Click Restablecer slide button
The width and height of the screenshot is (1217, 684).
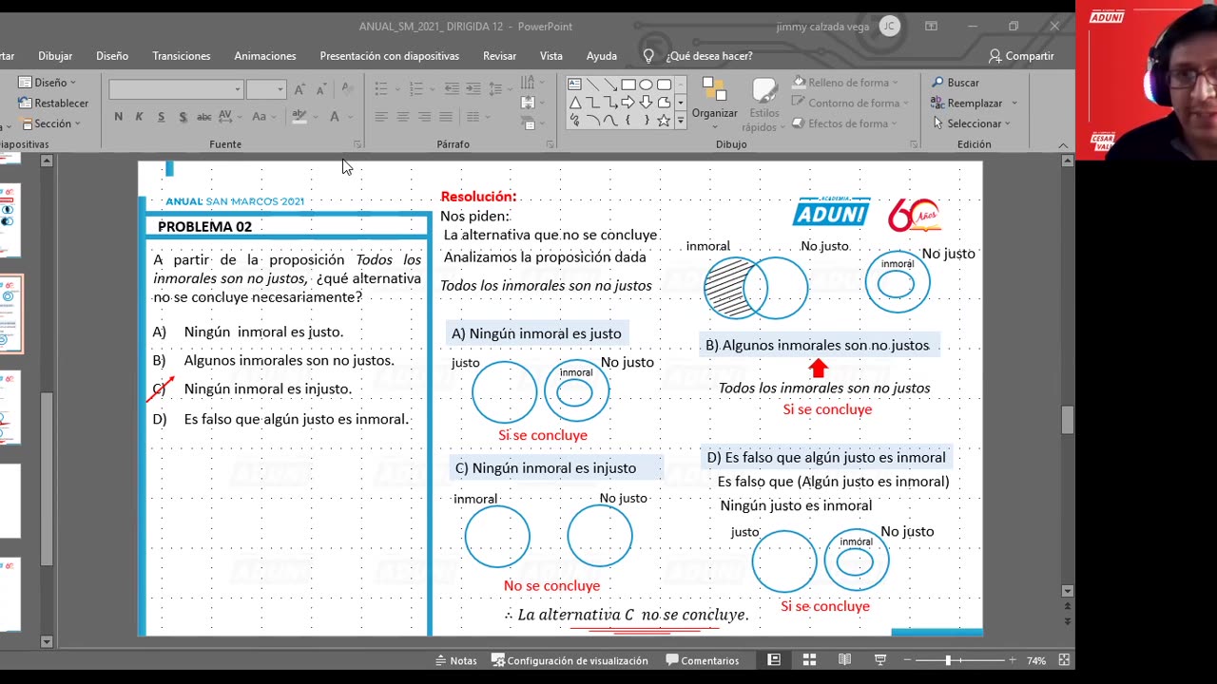[x=53, y=103]
